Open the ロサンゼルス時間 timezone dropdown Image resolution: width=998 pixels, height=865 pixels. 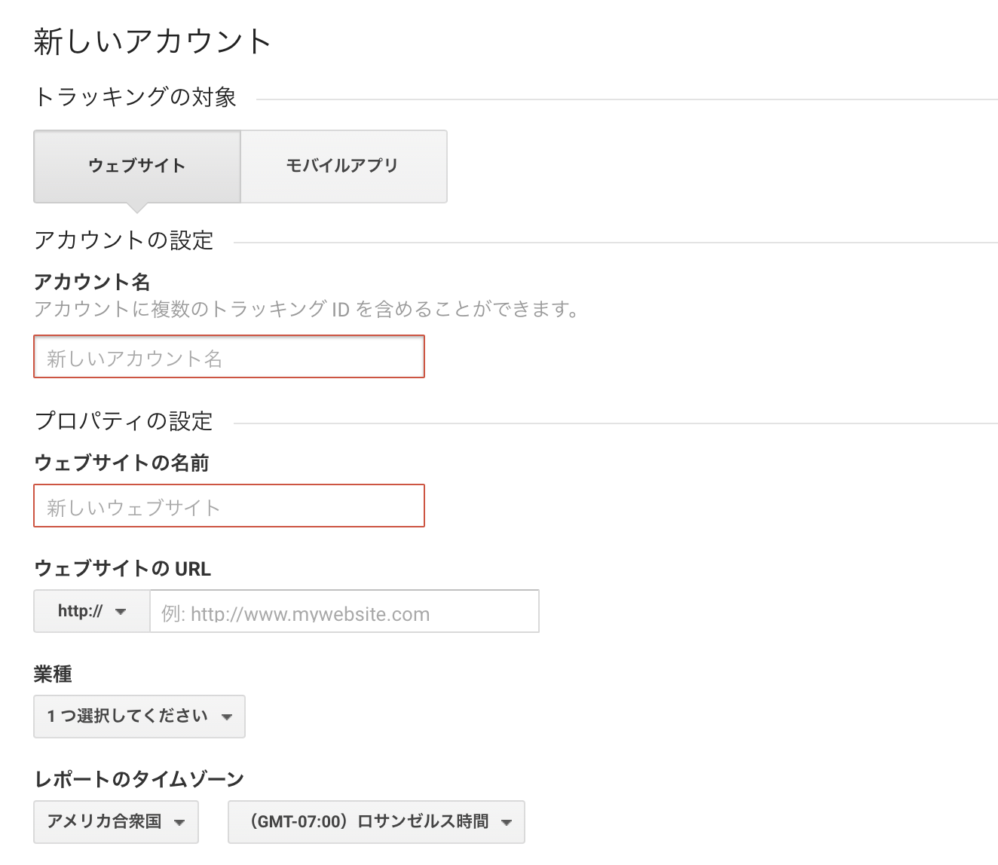point(375,822)
